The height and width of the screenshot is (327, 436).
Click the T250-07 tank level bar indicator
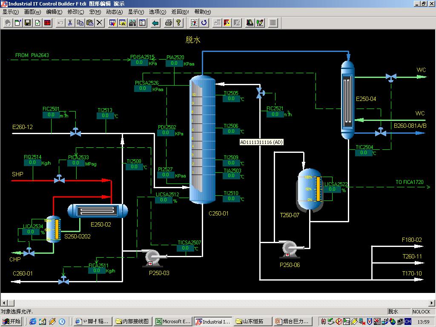pos(318,189)
